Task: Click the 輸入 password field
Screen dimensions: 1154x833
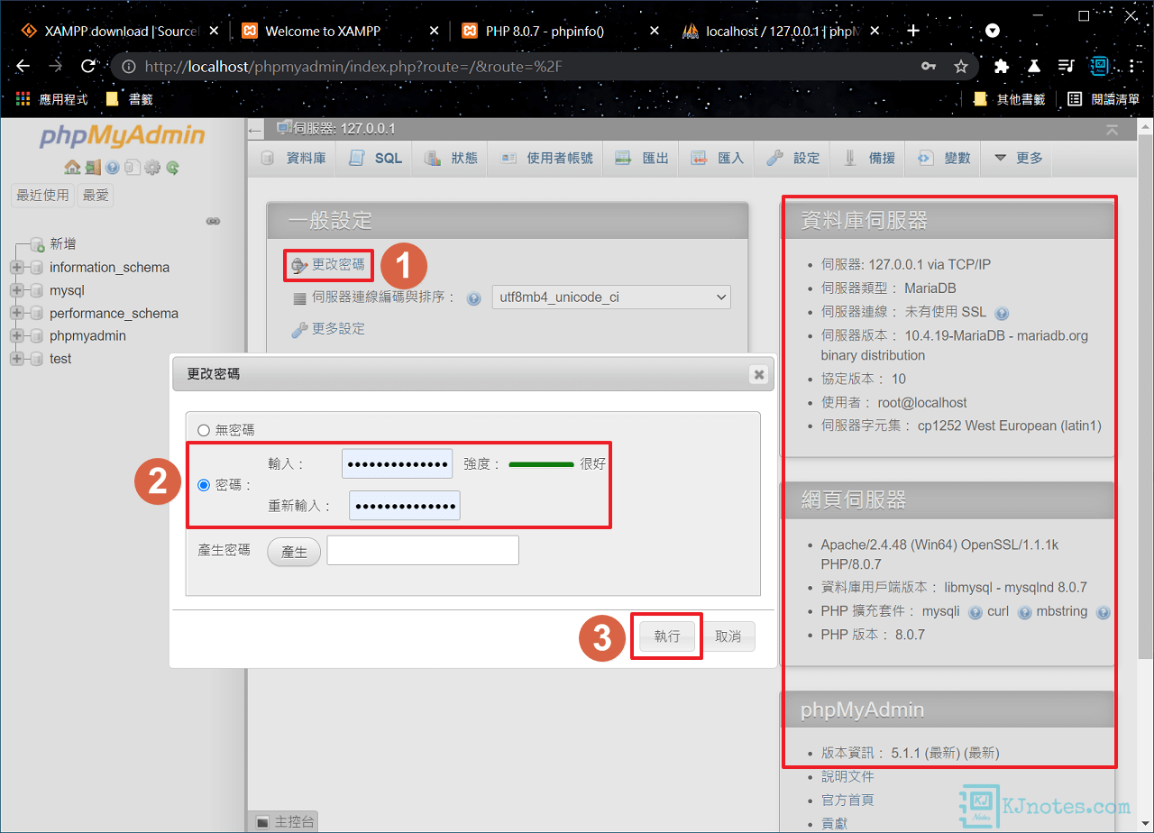Action: point(398,463)
